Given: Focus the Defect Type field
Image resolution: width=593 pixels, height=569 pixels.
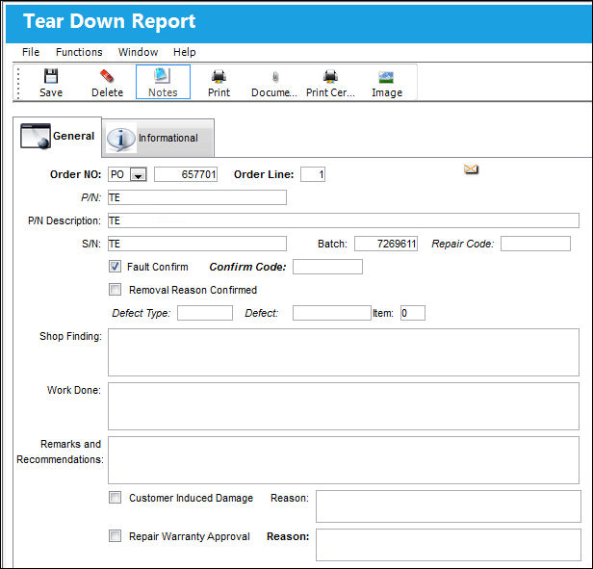Looking at the screenshot, I should click(x=205, y=313).
